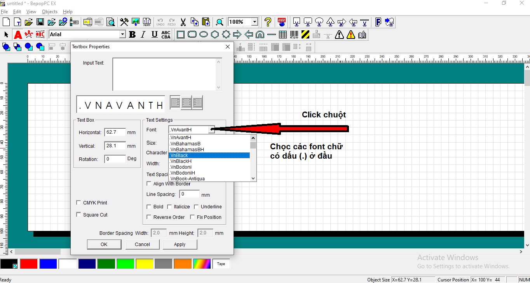Pick the red color swatch
Screen dimensions: 530x283
(x=28, y=264)
